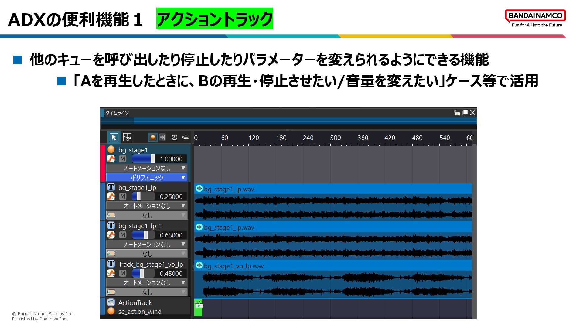Viewport: 583px width, 328px height.
Task: Click the bg_stage1_lp_1 volume slider
Action: point(143,235)
